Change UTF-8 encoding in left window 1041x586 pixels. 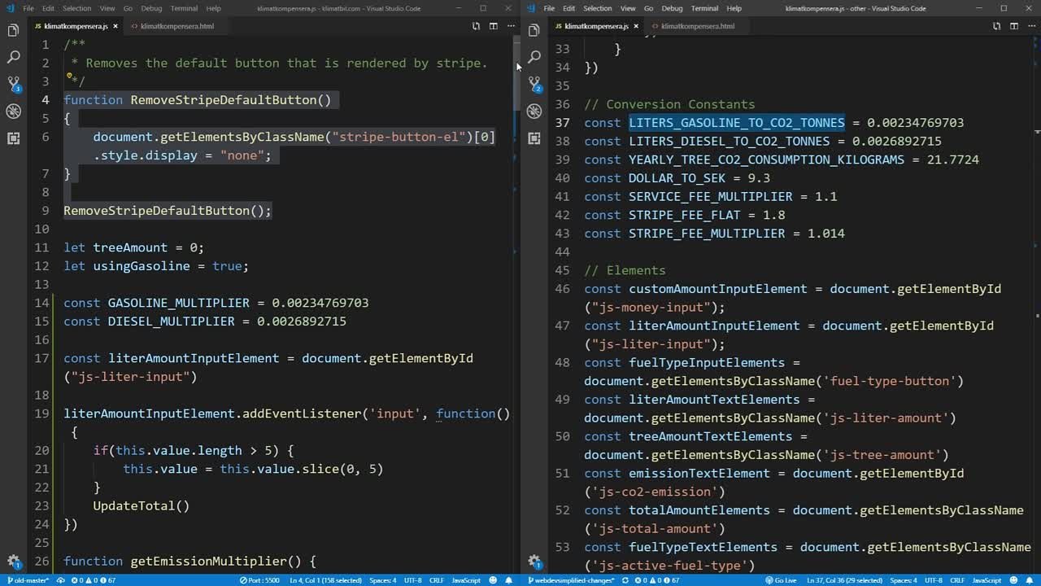(413, 580)
